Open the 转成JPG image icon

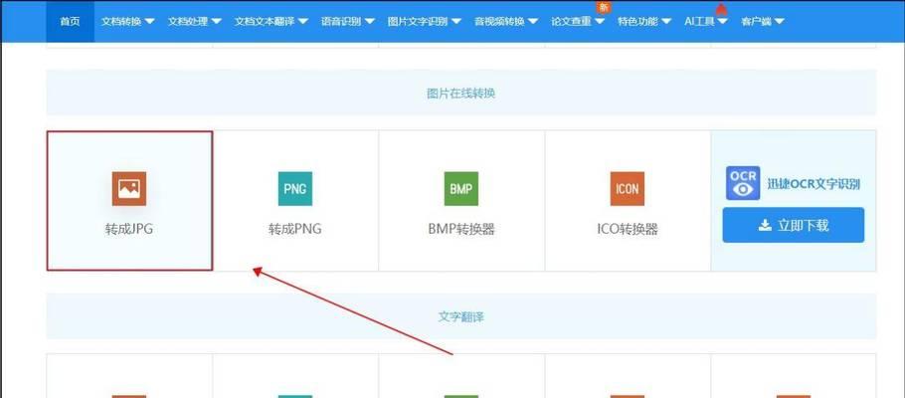[128, 188]
